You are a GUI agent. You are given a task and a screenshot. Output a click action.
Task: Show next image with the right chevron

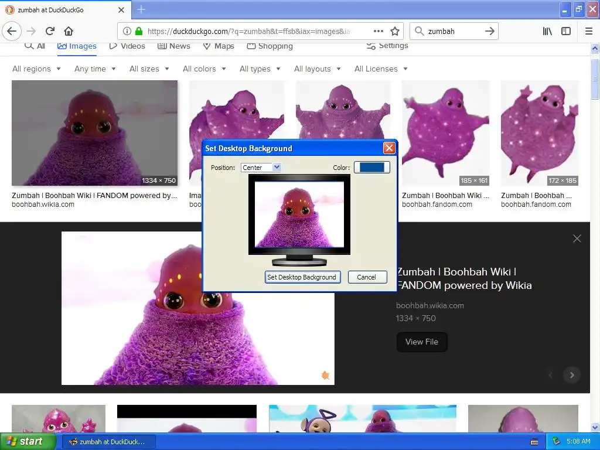[572, 375]
